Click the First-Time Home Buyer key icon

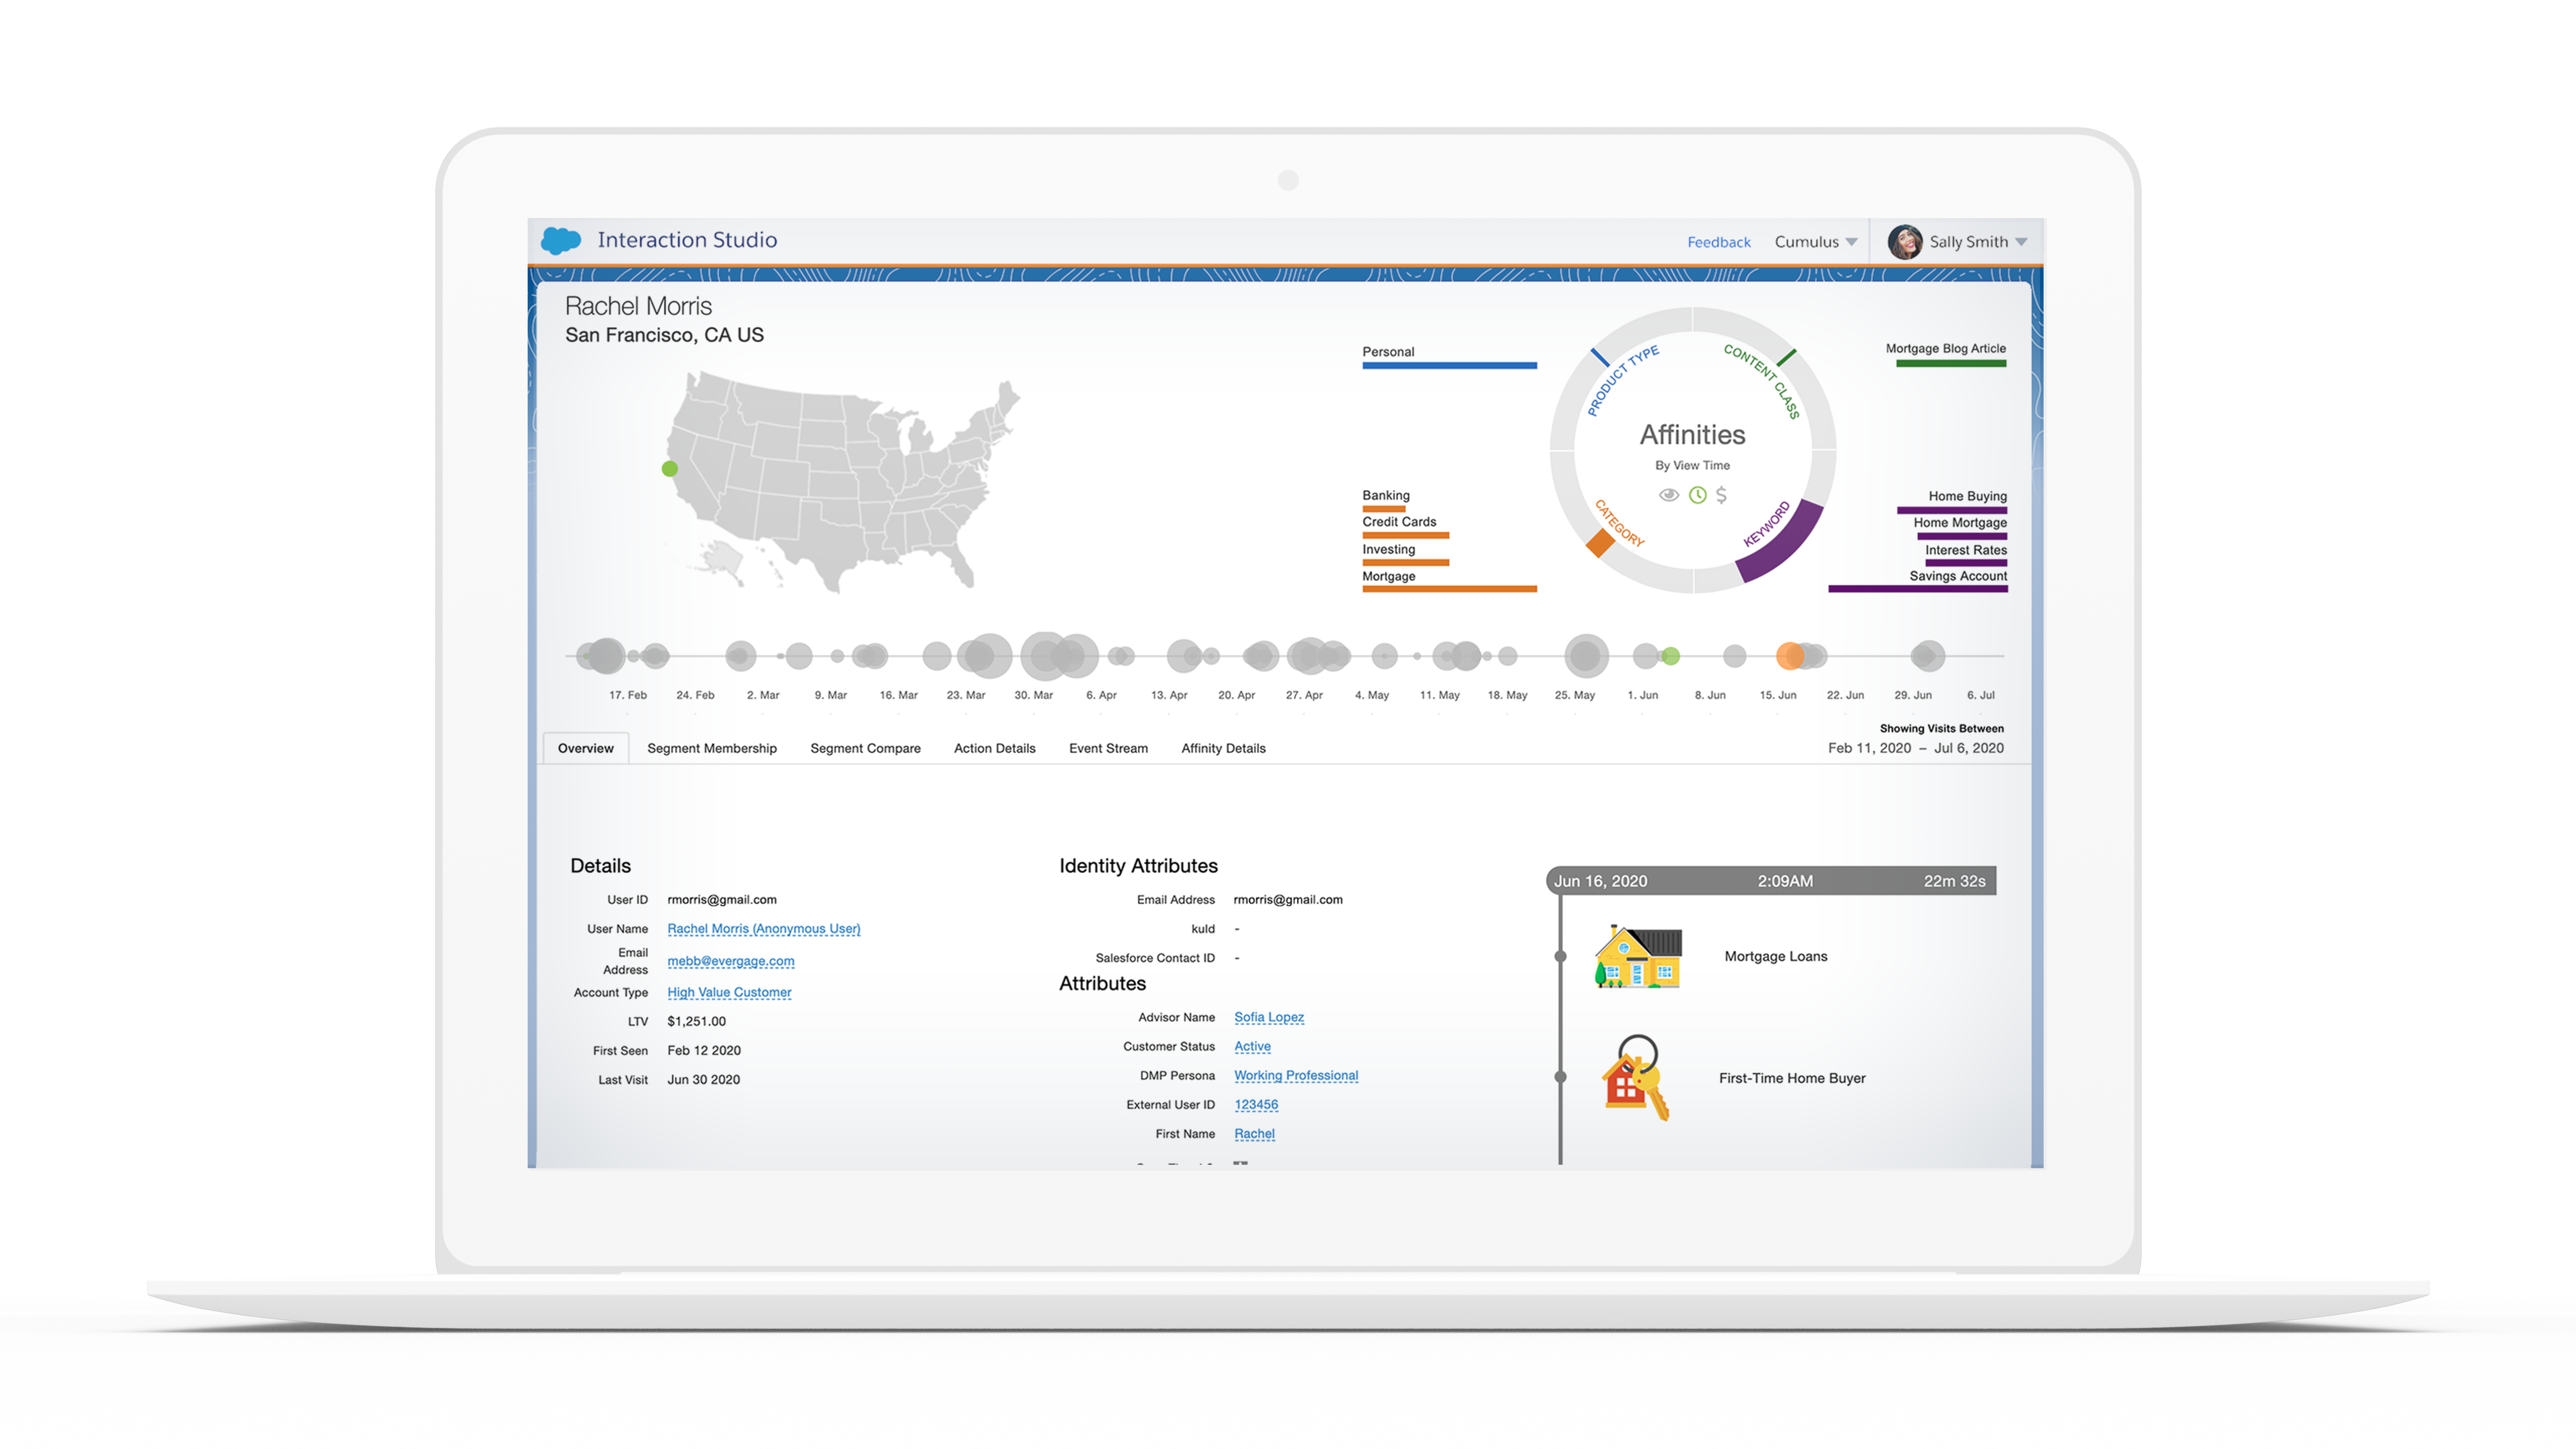pyautogui.click(x=1636, y=1078)
